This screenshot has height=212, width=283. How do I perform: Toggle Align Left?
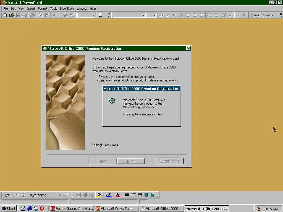point(188,15)
